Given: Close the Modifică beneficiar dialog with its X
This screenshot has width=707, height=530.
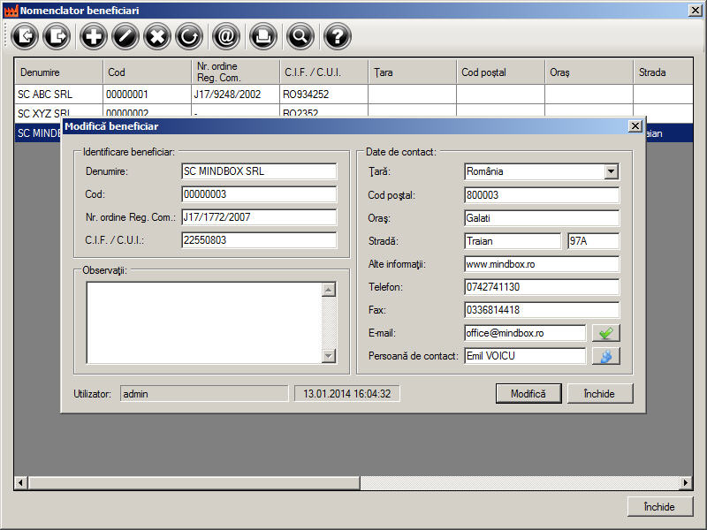Looking at the screenshot, I should (x=635, y=126).
